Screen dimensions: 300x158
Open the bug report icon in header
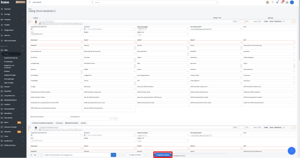pos(267,2)
